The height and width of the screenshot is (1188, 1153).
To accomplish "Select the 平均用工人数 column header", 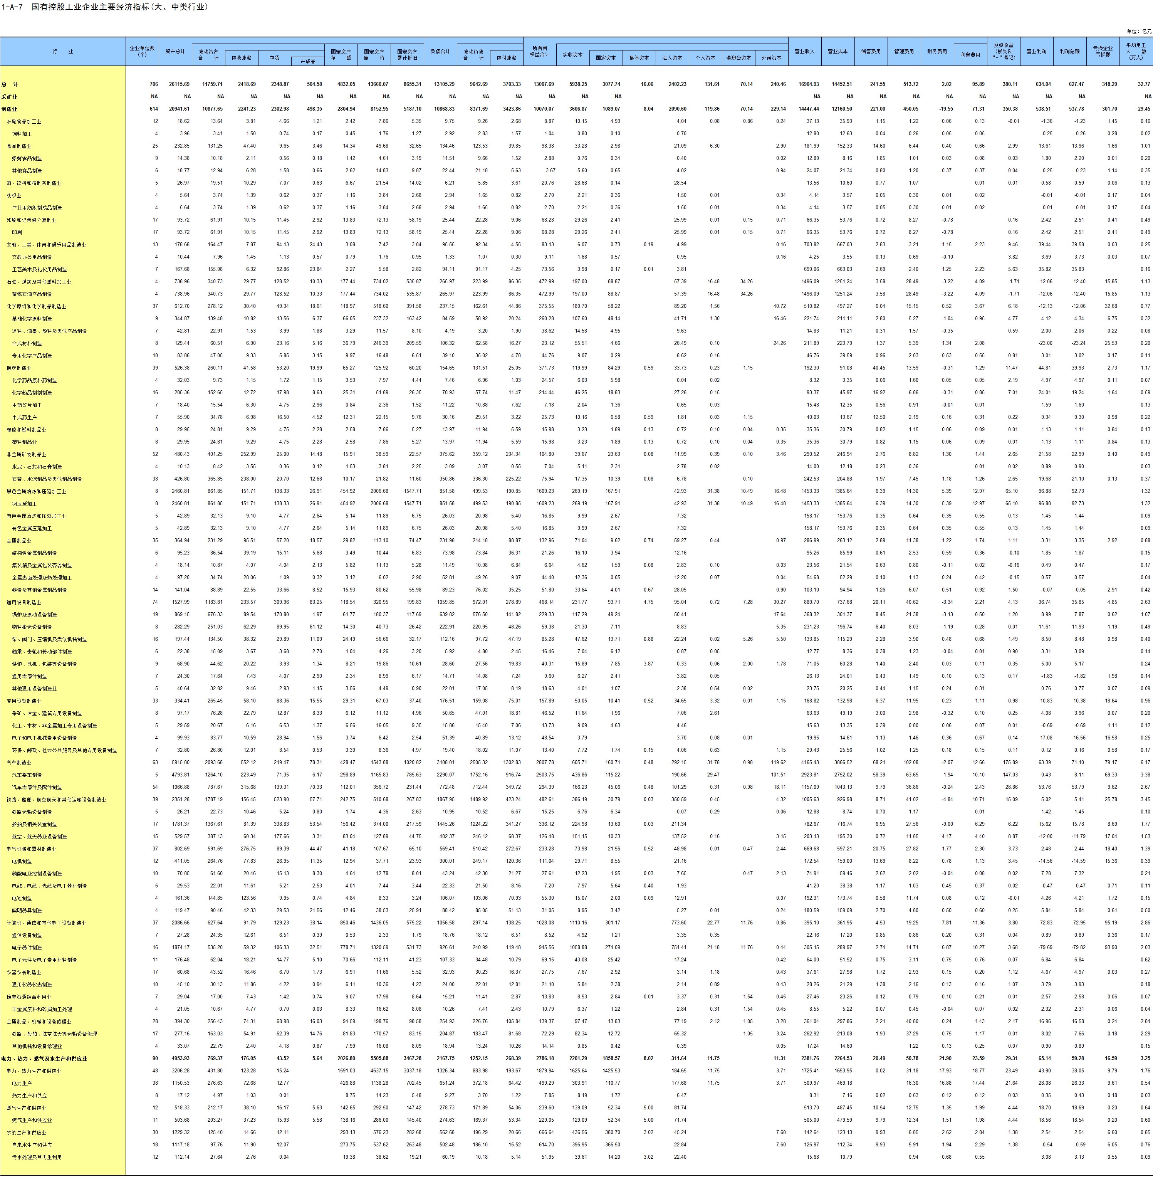I will [x=1136, y=52].
